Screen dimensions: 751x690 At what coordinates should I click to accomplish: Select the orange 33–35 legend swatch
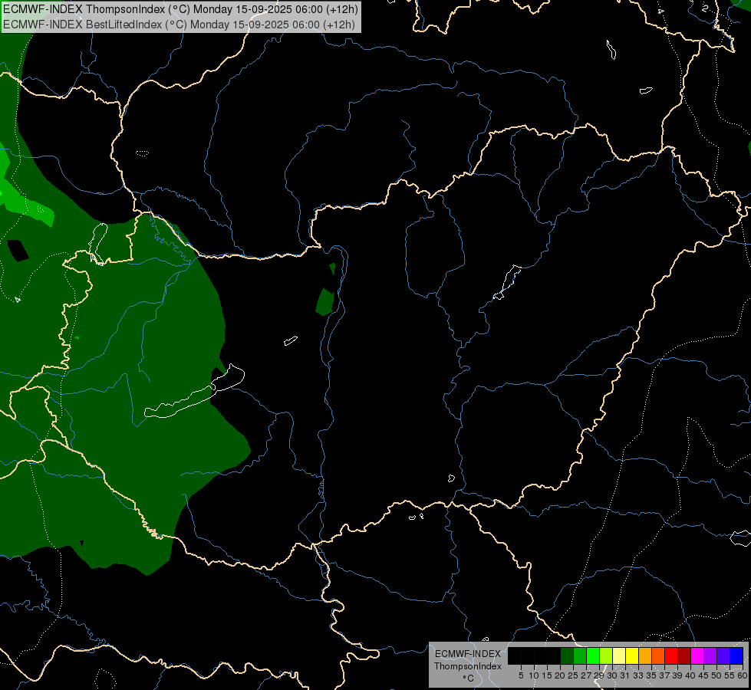[x=645, y=656]
